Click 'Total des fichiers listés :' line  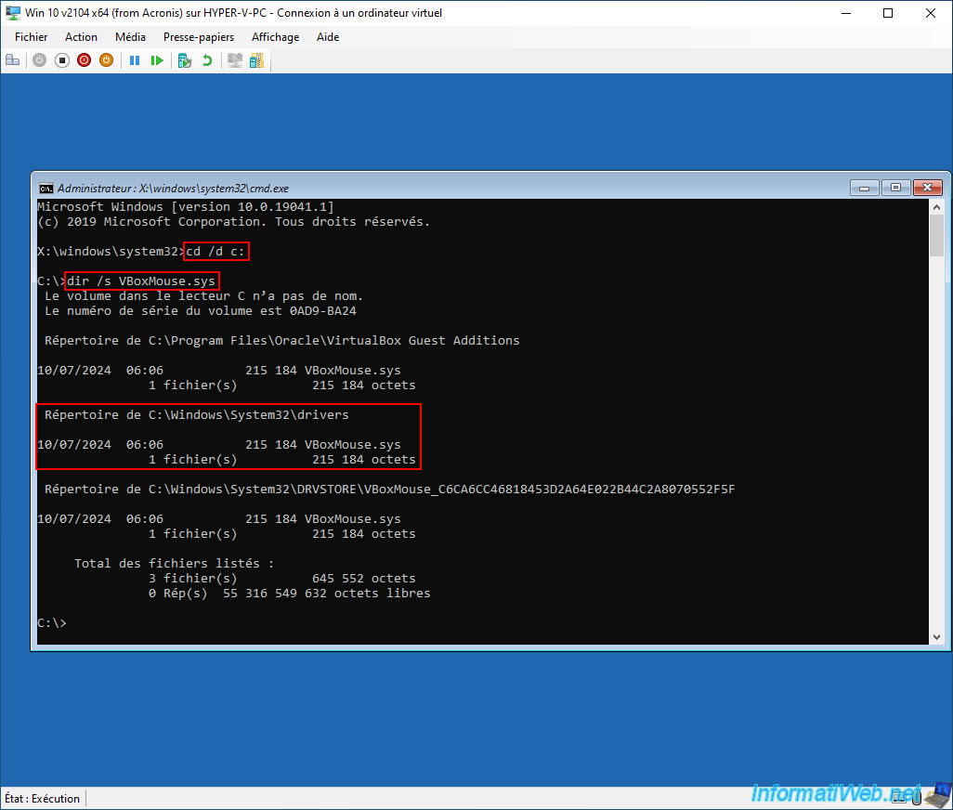coord(175,564)
